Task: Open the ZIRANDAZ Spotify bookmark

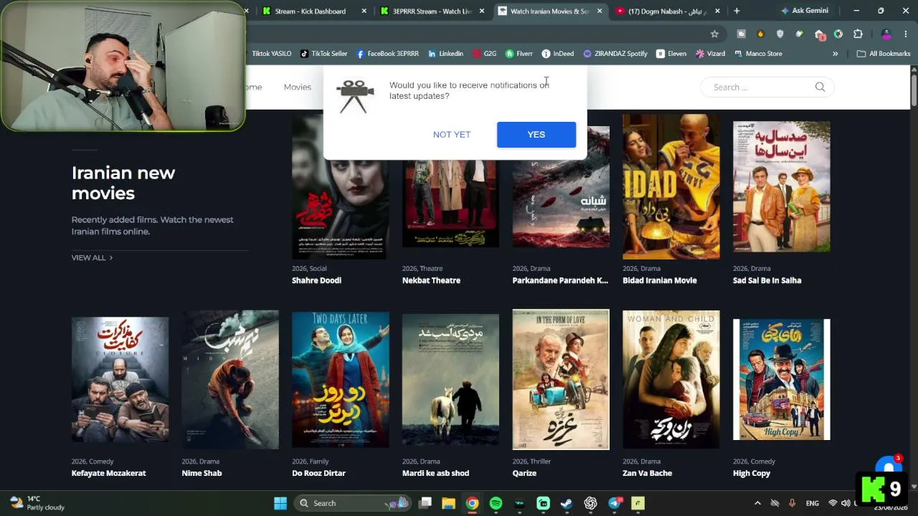Action: (615, 54)
